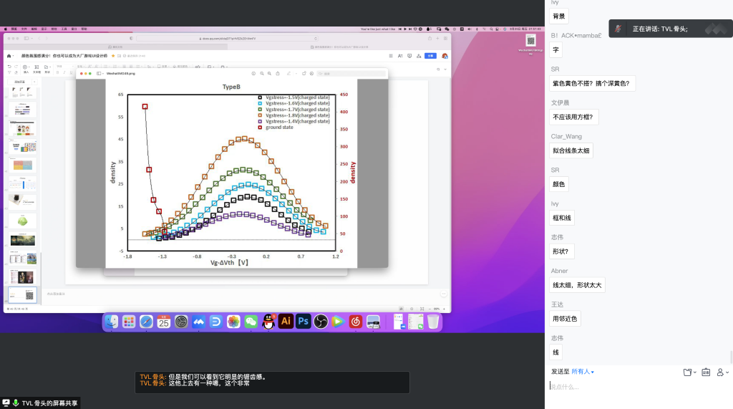
Task: Click the Preview window search field
Action: 351,74
